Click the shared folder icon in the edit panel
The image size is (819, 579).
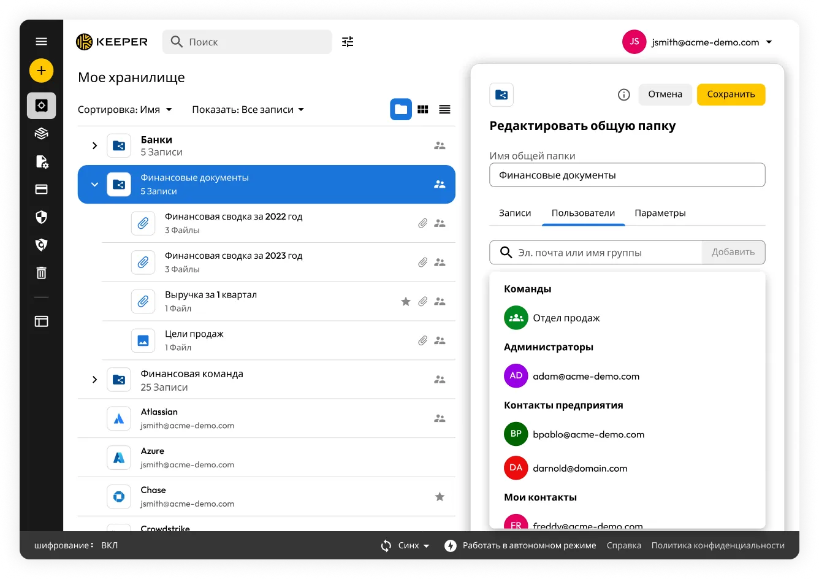(501, 94)
